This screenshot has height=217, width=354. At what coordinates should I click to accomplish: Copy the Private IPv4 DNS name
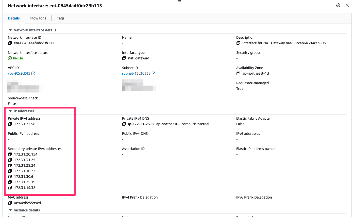[124, 124]
